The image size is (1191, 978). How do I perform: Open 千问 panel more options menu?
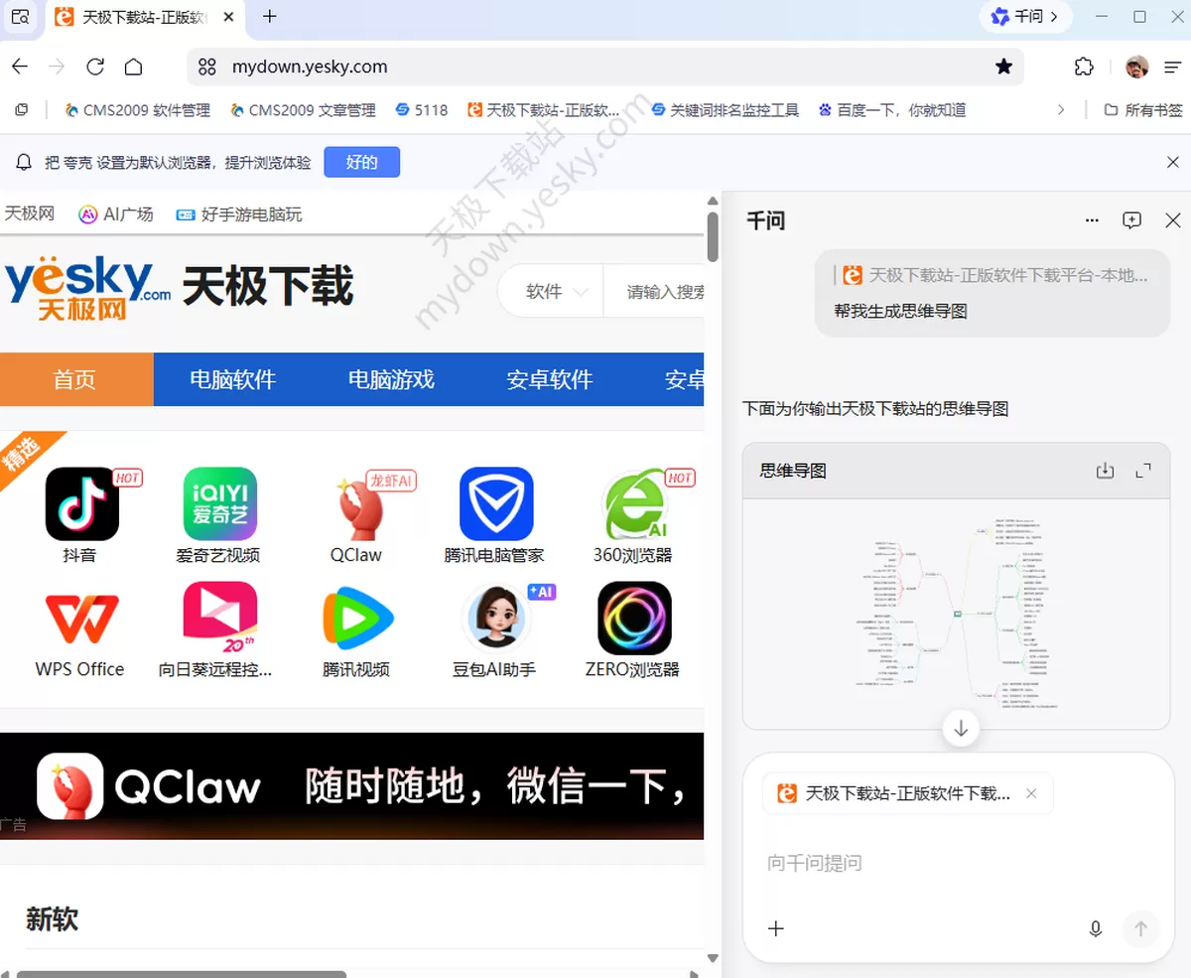tap(1092, 220)
